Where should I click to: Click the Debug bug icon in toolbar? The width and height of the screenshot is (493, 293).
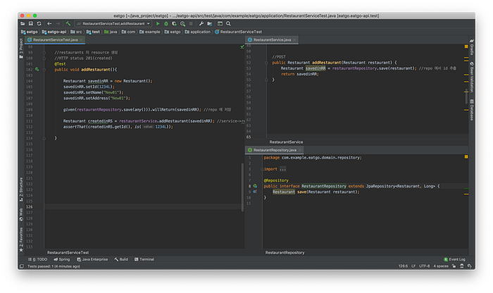pyautogui.click(x=168, y=23)
